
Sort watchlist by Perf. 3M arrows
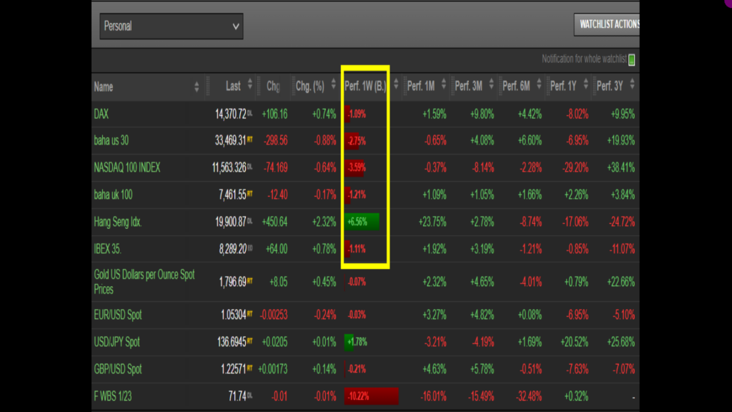pyautogui.click(x=492, y=85)
